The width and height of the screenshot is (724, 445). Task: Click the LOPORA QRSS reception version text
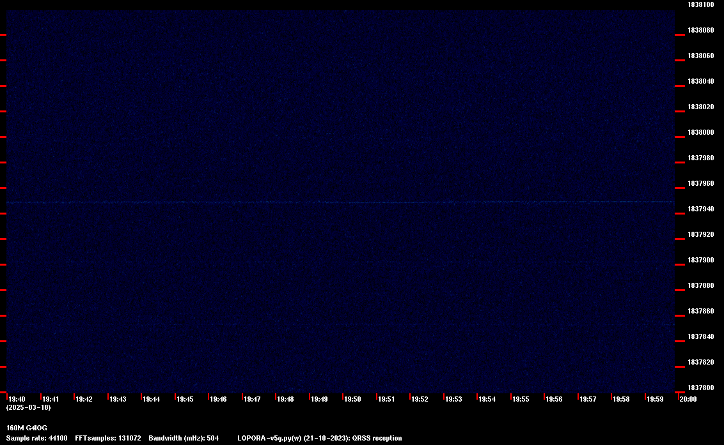(319, 438)
